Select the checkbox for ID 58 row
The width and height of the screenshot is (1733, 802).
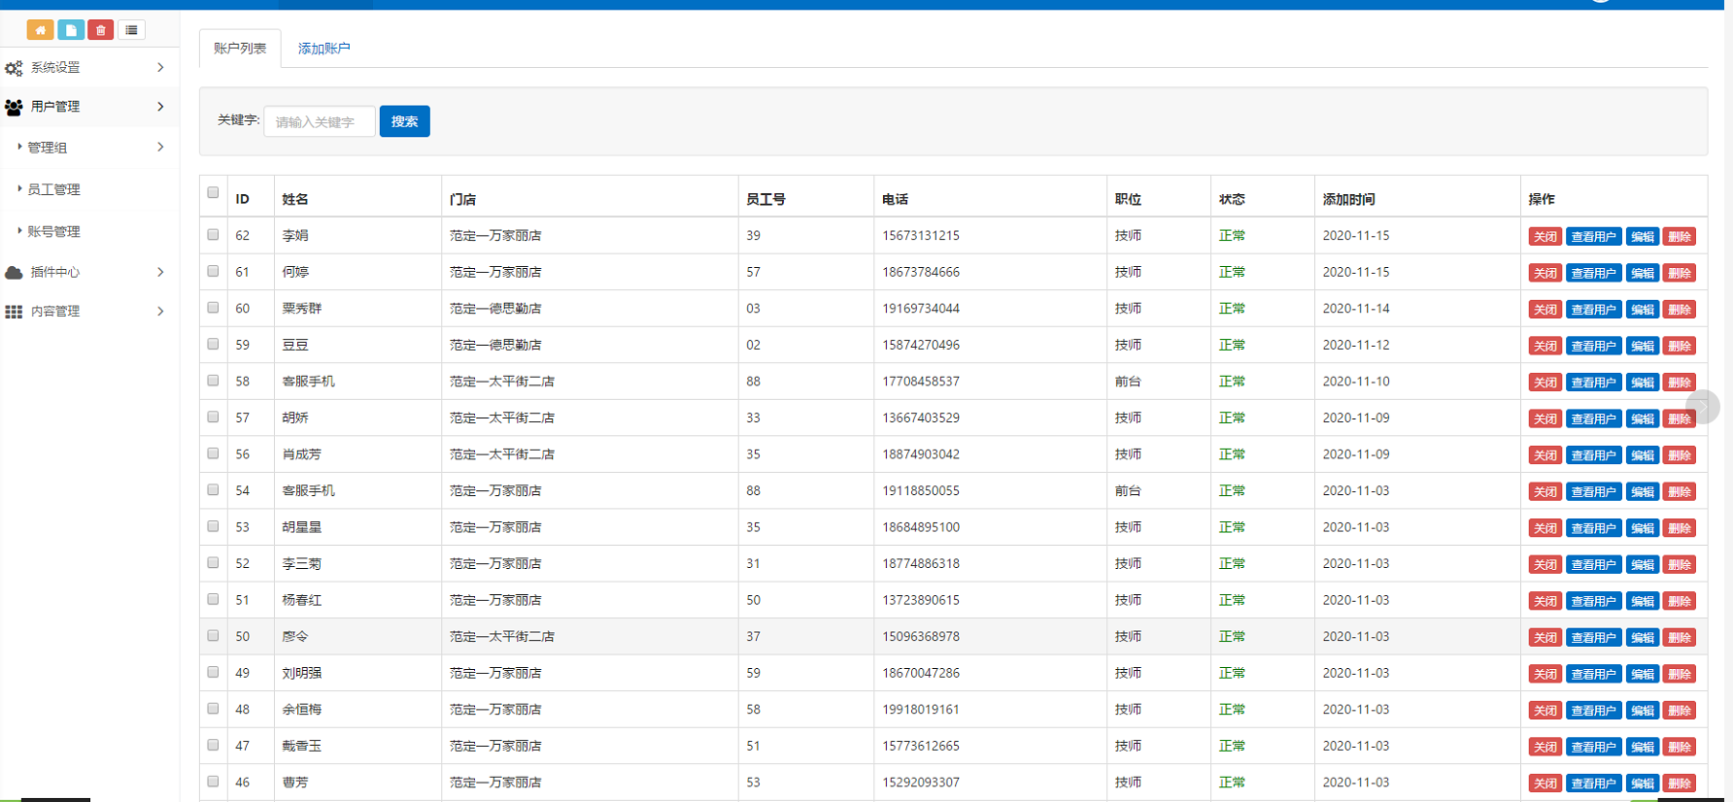213,381
